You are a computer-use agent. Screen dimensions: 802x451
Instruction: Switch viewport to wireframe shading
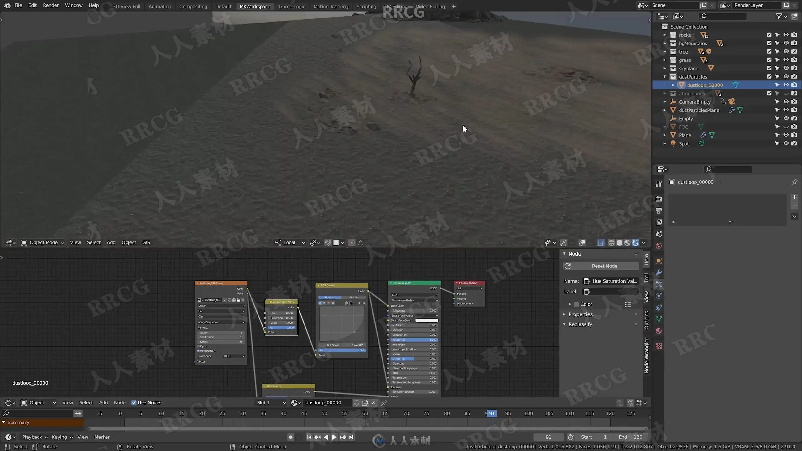point(611,243)
